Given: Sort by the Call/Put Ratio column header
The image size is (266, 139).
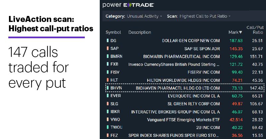Looking at the screenshot, I should (255, 30).
